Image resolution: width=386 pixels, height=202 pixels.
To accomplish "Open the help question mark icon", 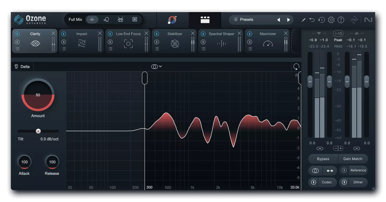I will (x=341, y=20).
